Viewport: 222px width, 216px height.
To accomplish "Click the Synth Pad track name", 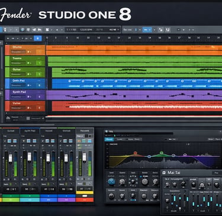I will (19, 92).
